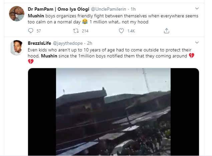This screenshot has width=212, height=156.
Task: Click the 214 retweets count
Action: point(85,31)
